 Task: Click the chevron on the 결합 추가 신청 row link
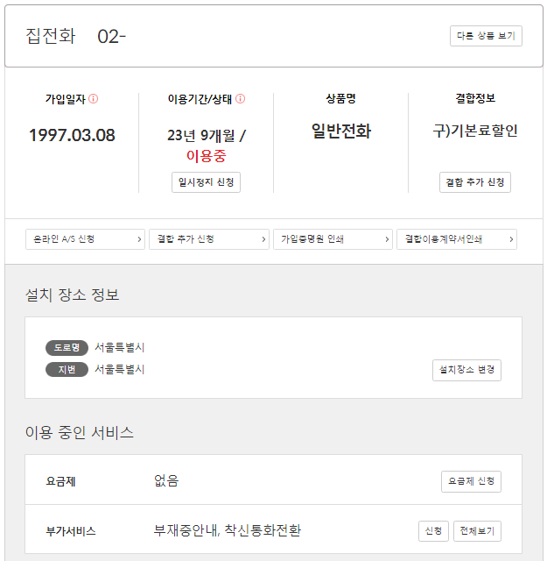pos(264,239)
